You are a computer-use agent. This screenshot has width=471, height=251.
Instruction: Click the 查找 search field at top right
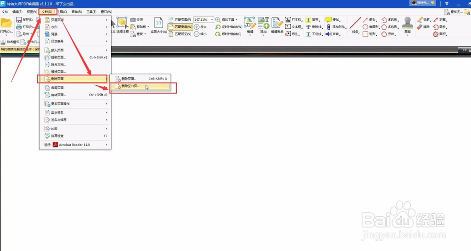(456, 12)
